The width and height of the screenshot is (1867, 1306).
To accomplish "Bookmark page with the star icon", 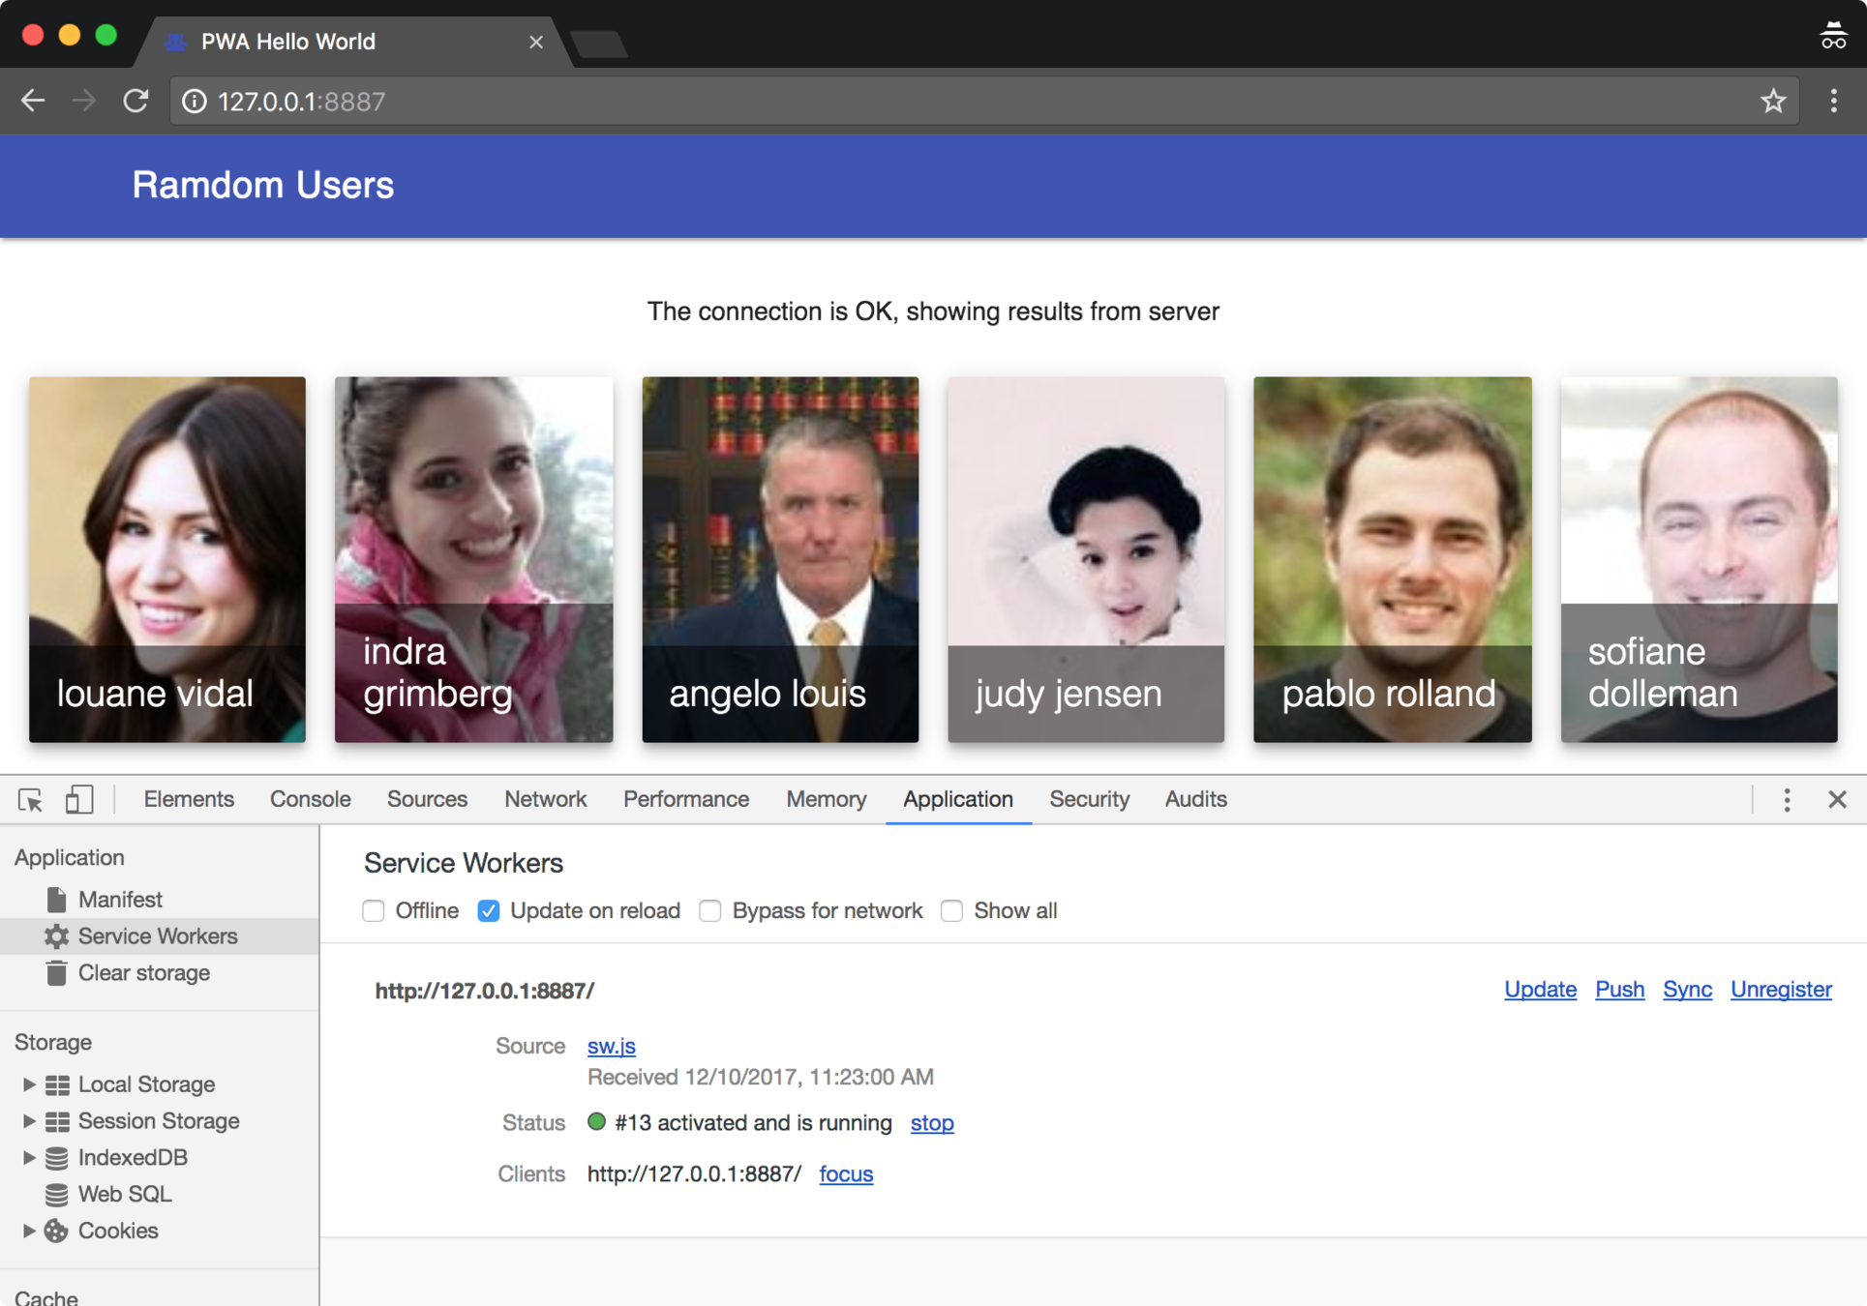I will click(1772, 101).
